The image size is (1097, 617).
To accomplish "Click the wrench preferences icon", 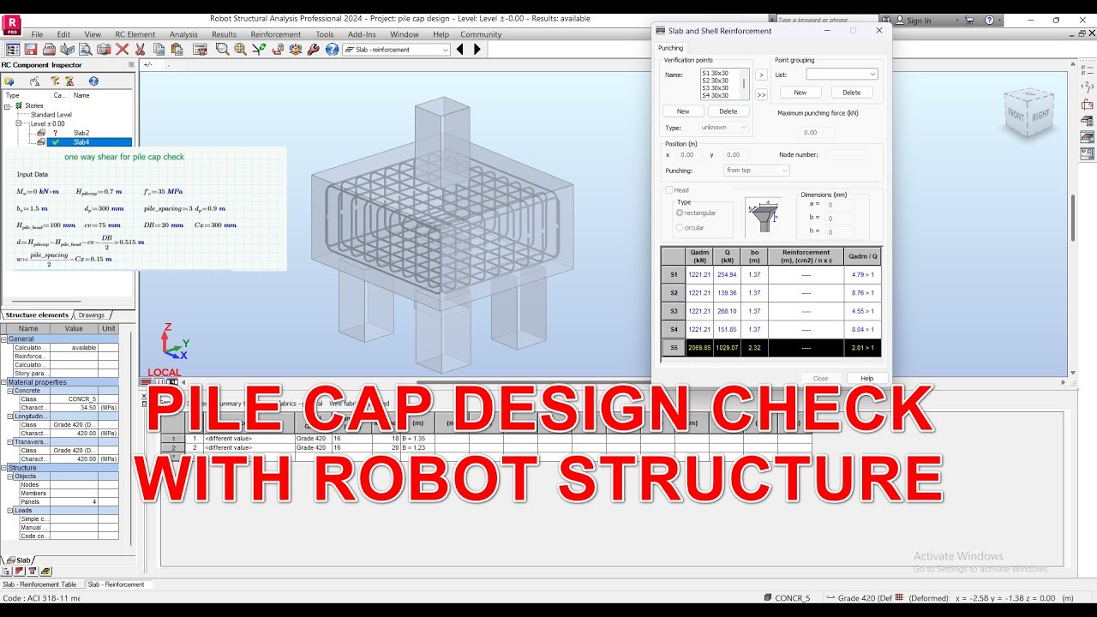I will [314, 50].
